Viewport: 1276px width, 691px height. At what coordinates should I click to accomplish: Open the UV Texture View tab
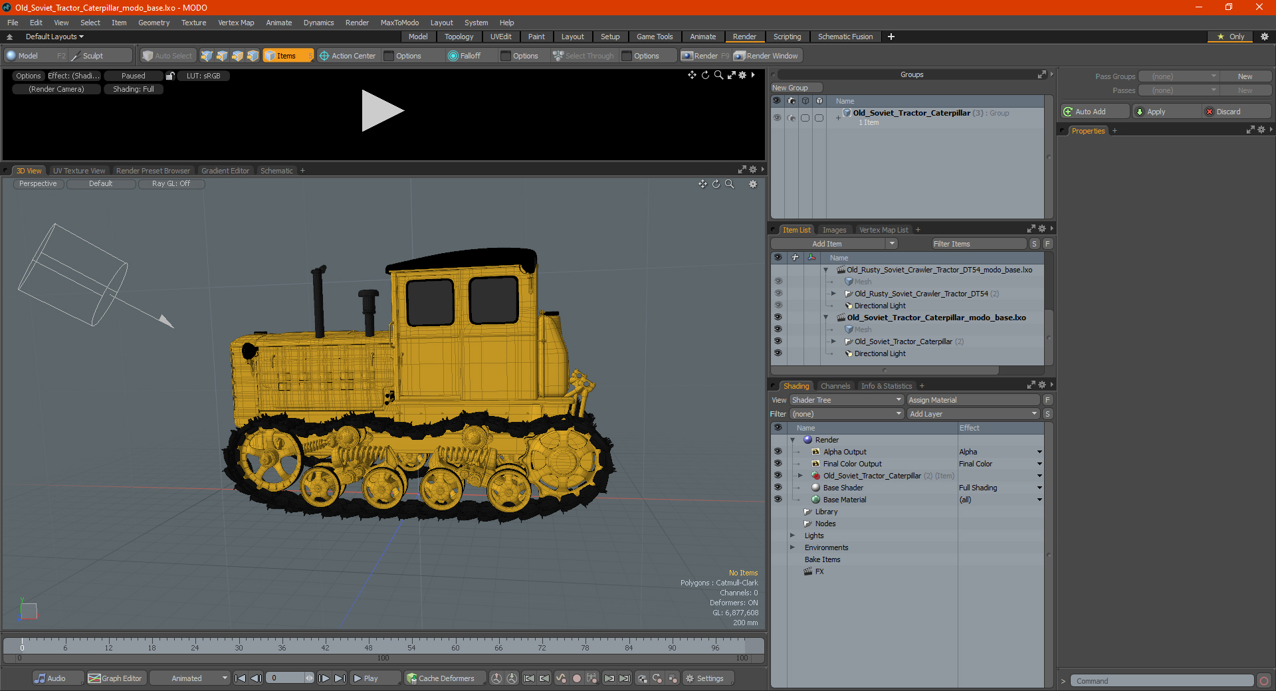pos(79,171)
